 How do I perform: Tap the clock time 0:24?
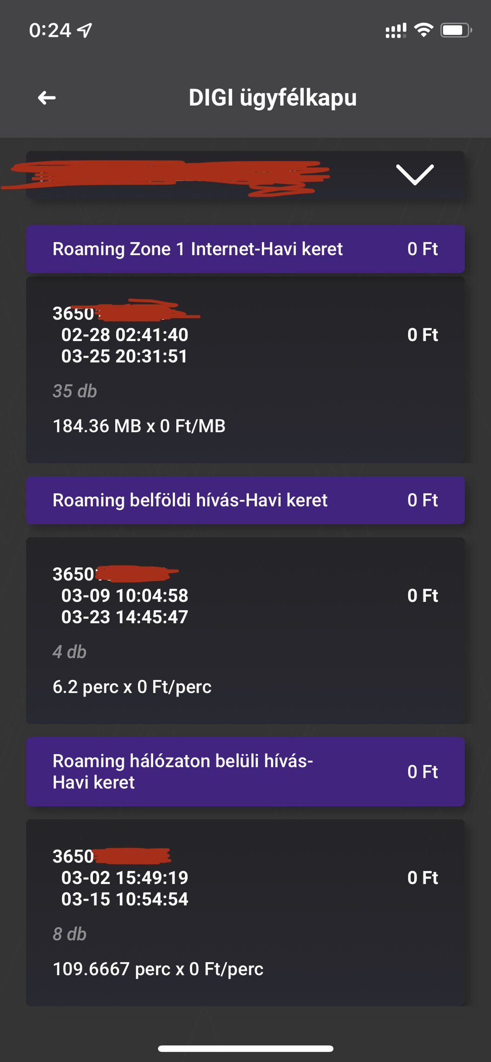[x=50, y=31]
